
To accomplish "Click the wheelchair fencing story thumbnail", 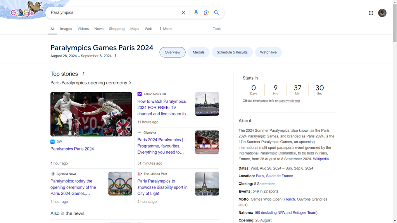I will tap(91, 114).
